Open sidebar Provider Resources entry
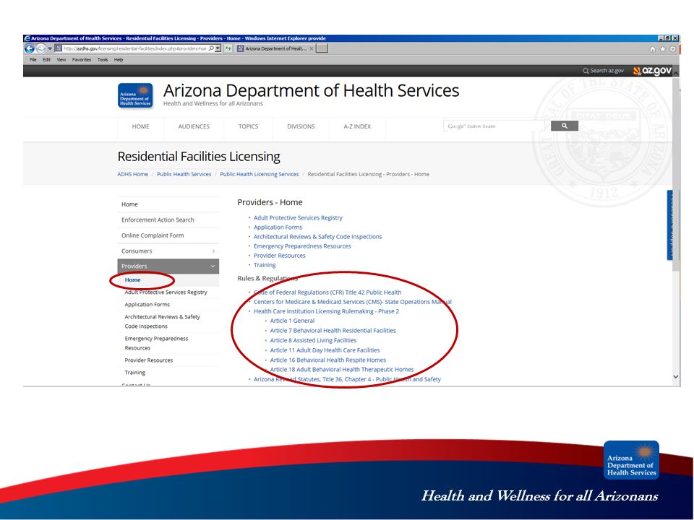694x520 pixels. (x=149, y=360)
